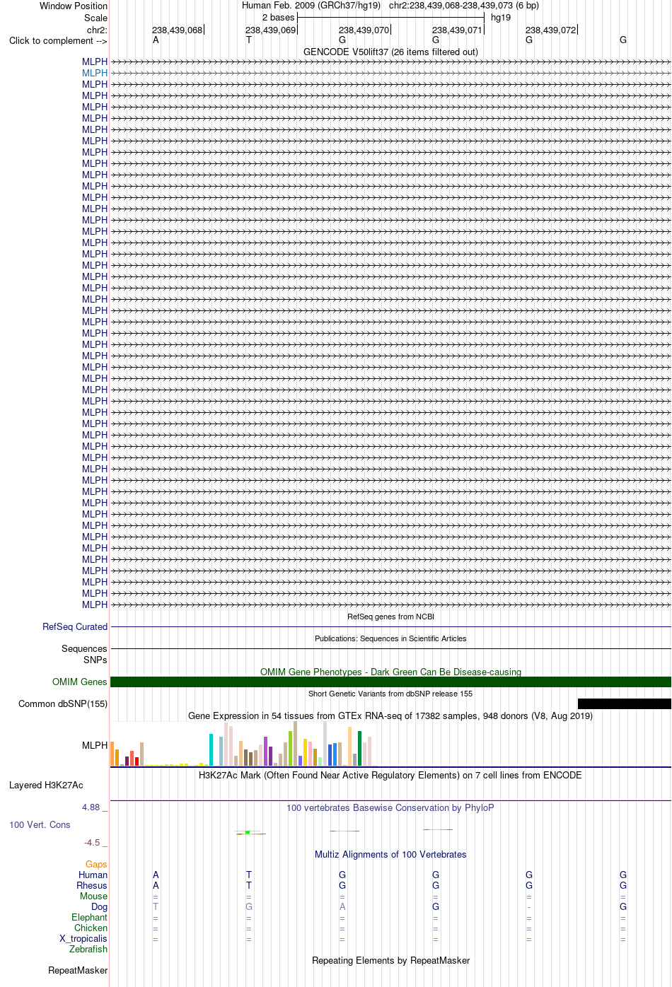Select the Human alignment row label
Screen dimensions: 672x987
tap(93, 875)
